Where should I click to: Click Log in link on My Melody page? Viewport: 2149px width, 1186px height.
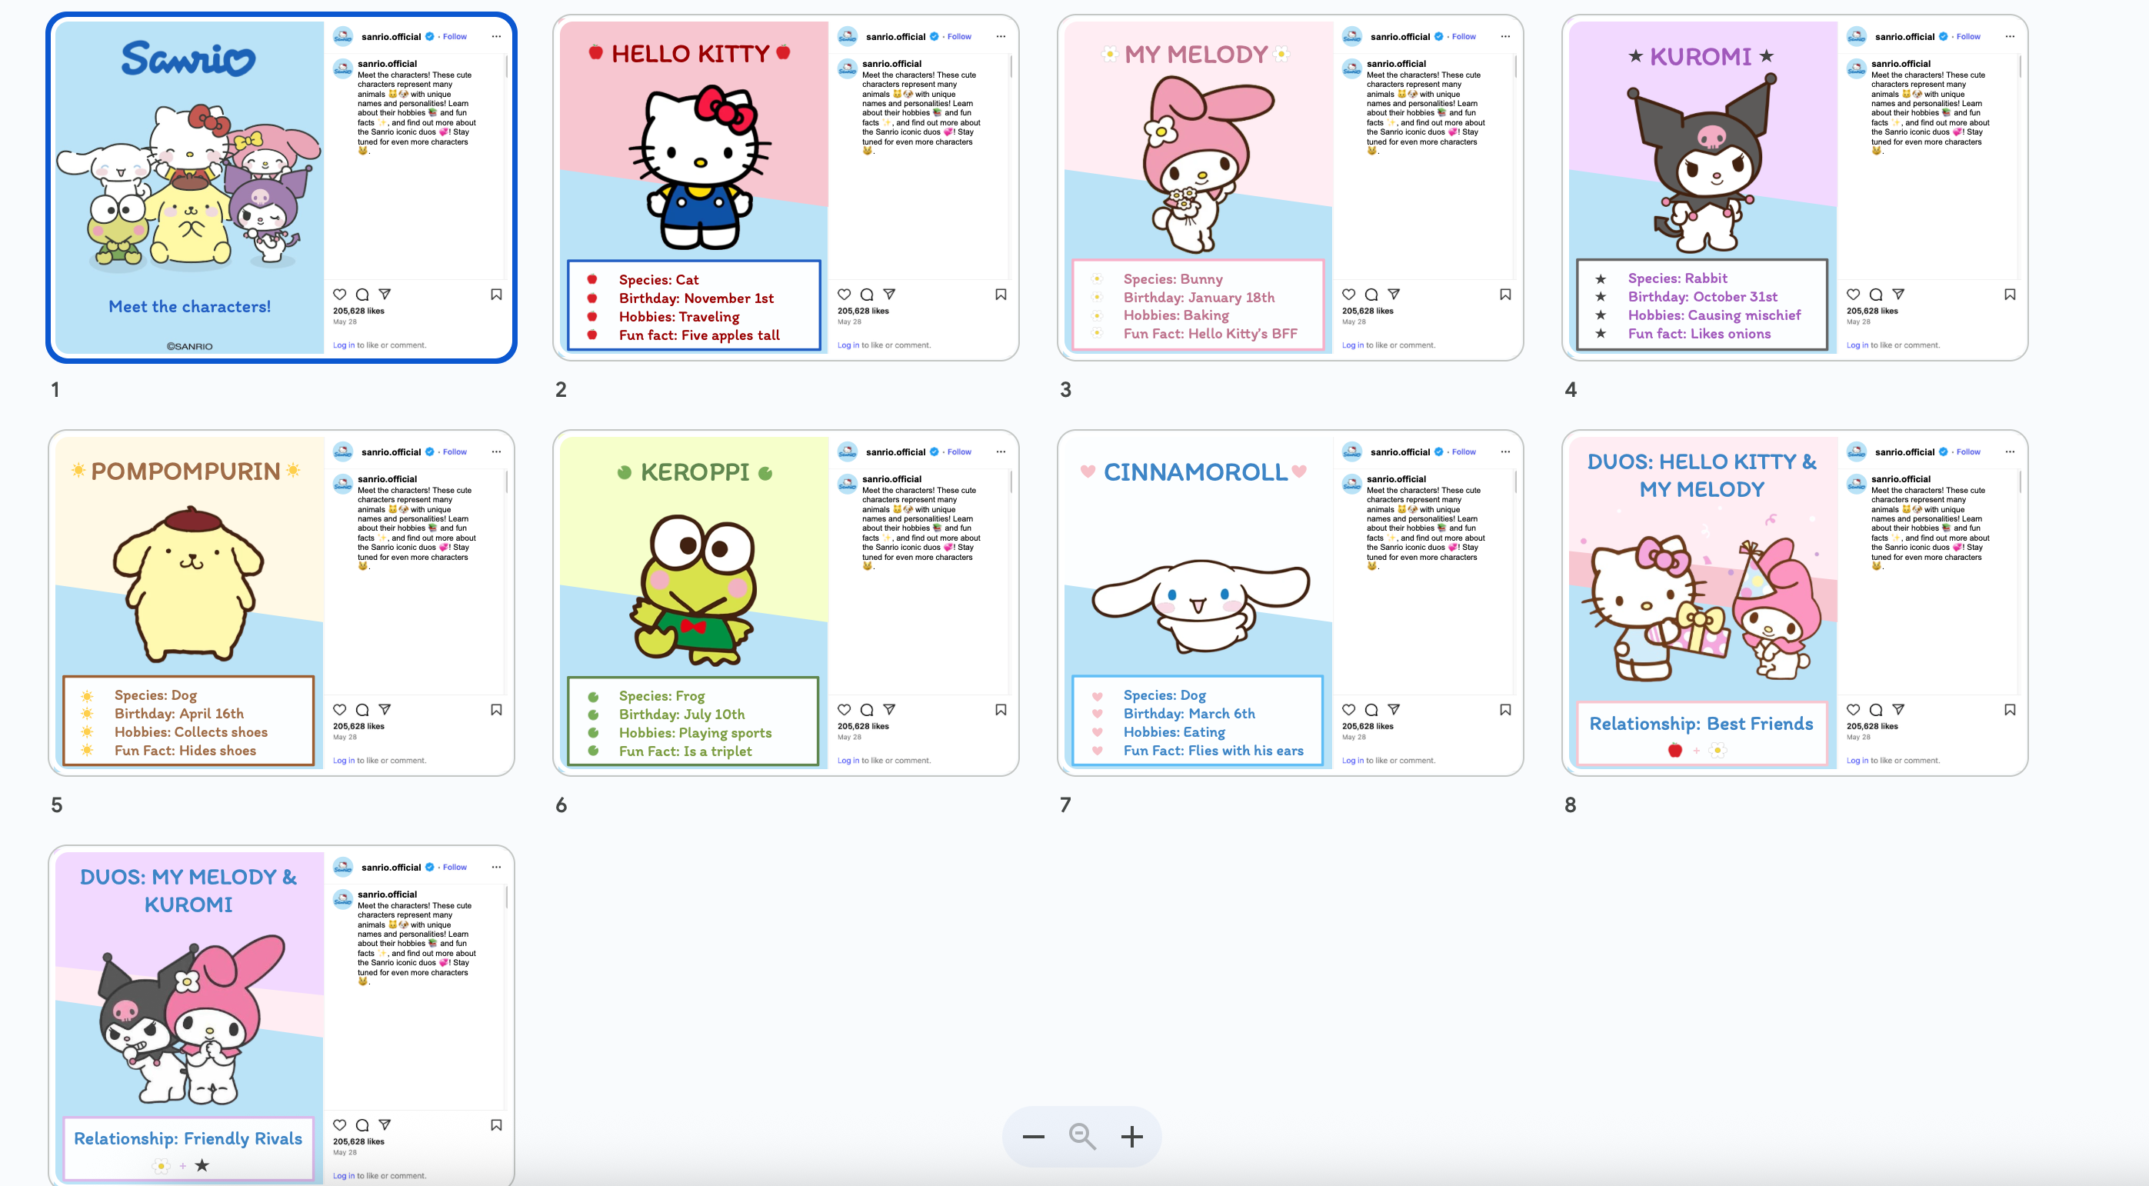(1352, 345)
